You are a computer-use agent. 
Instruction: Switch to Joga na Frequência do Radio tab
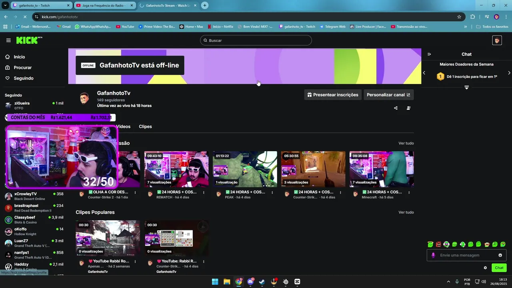click(105, 6)
